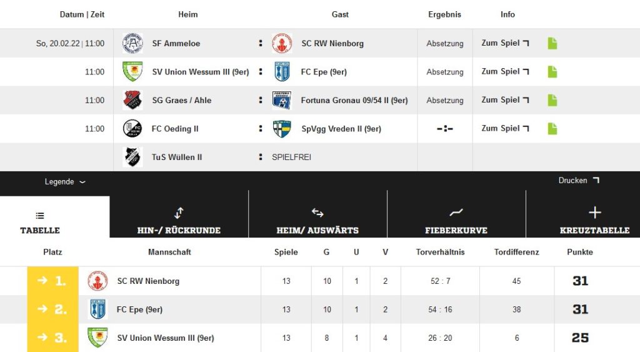Open the Fieberkurve tab
Viewport: 640px width, 352px height.
(456, 221)
